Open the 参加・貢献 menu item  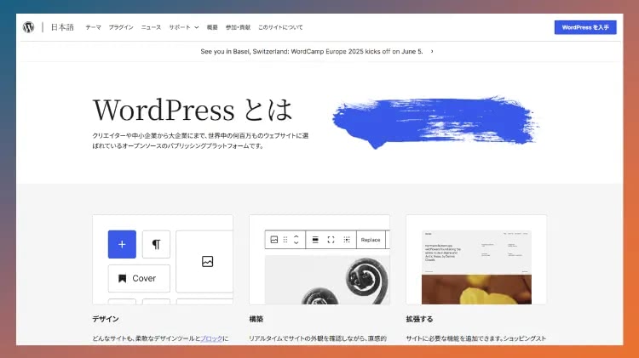point(238,27)
